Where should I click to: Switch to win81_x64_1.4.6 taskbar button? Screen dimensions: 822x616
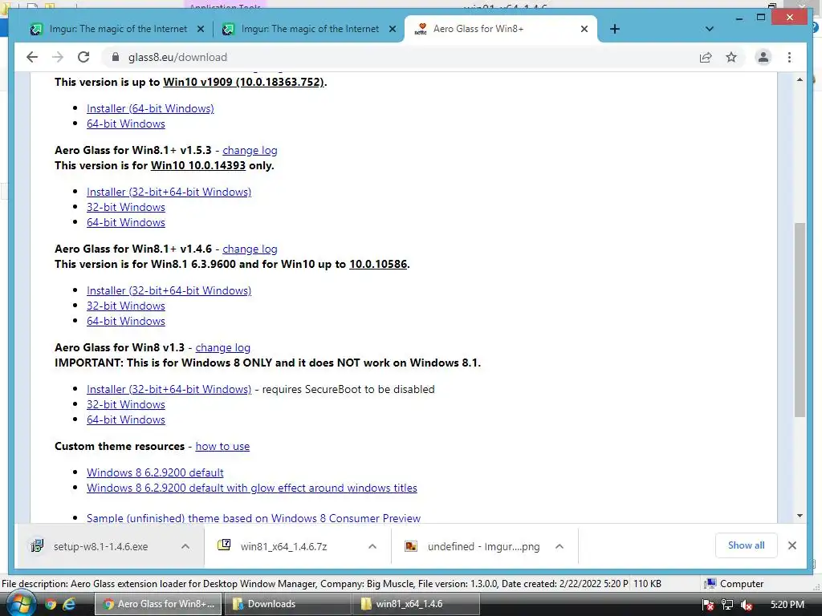[x=416, y=604]
